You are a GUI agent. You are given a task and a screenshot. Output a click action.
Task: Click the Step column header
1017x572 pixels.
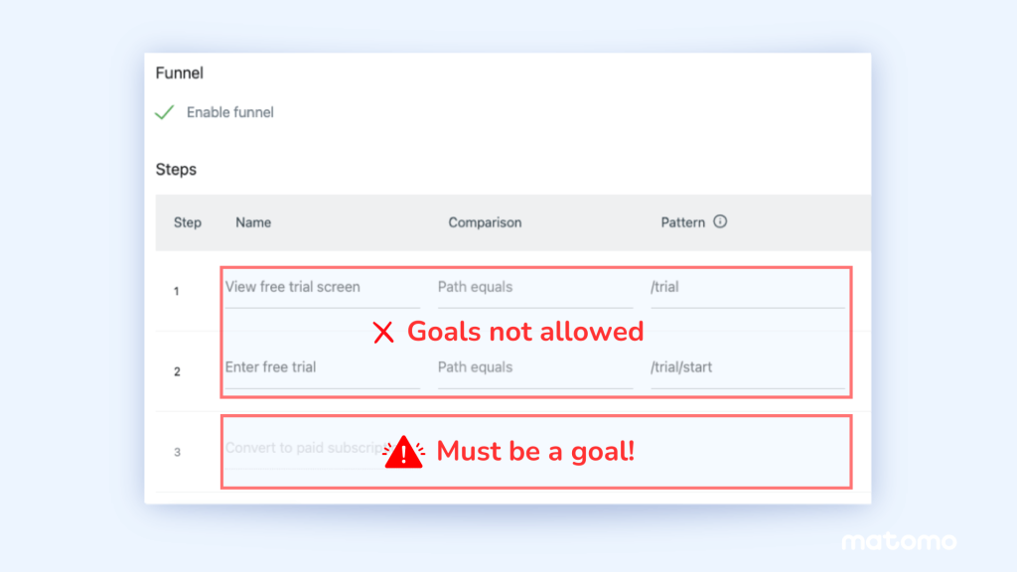point(187,222)
